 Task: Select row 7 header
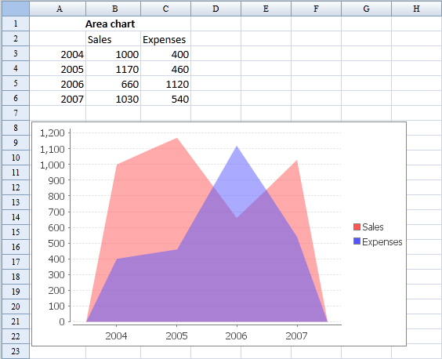tap(16, 113)
